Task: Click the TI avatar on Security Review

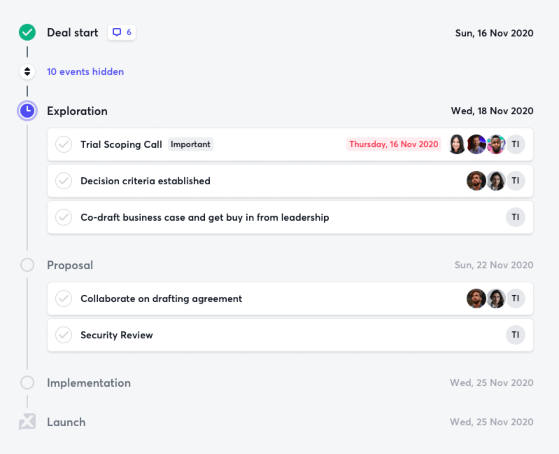Action: [515, 335]
